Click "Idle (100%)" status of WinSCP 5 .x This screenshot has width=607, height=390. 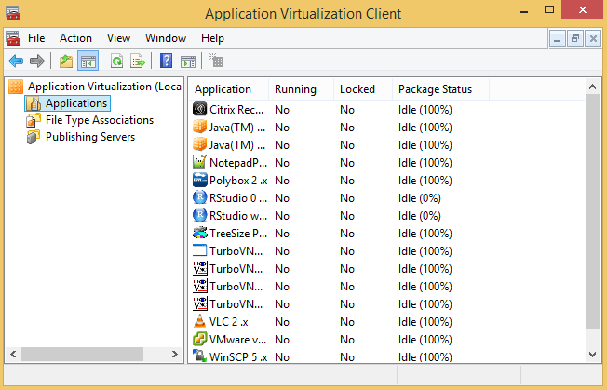click(x=425, y=356)
